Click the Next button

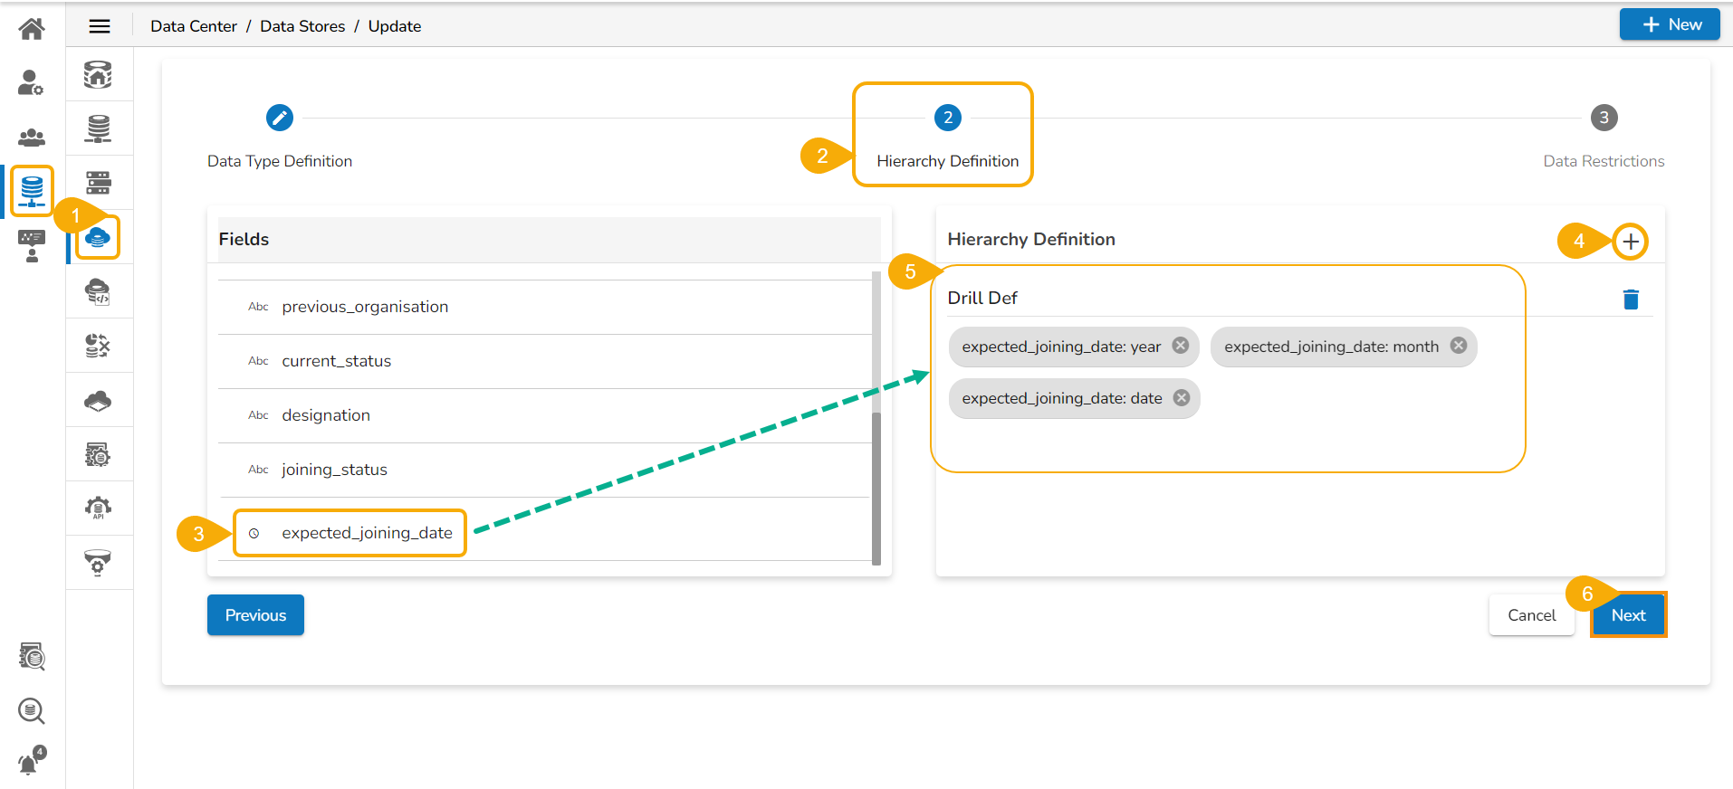pos(1629,615)
